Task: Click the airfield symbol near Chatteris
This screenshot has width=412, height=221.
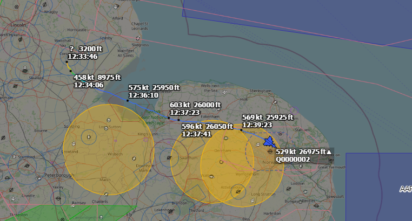Action: [x=106, y=195]
